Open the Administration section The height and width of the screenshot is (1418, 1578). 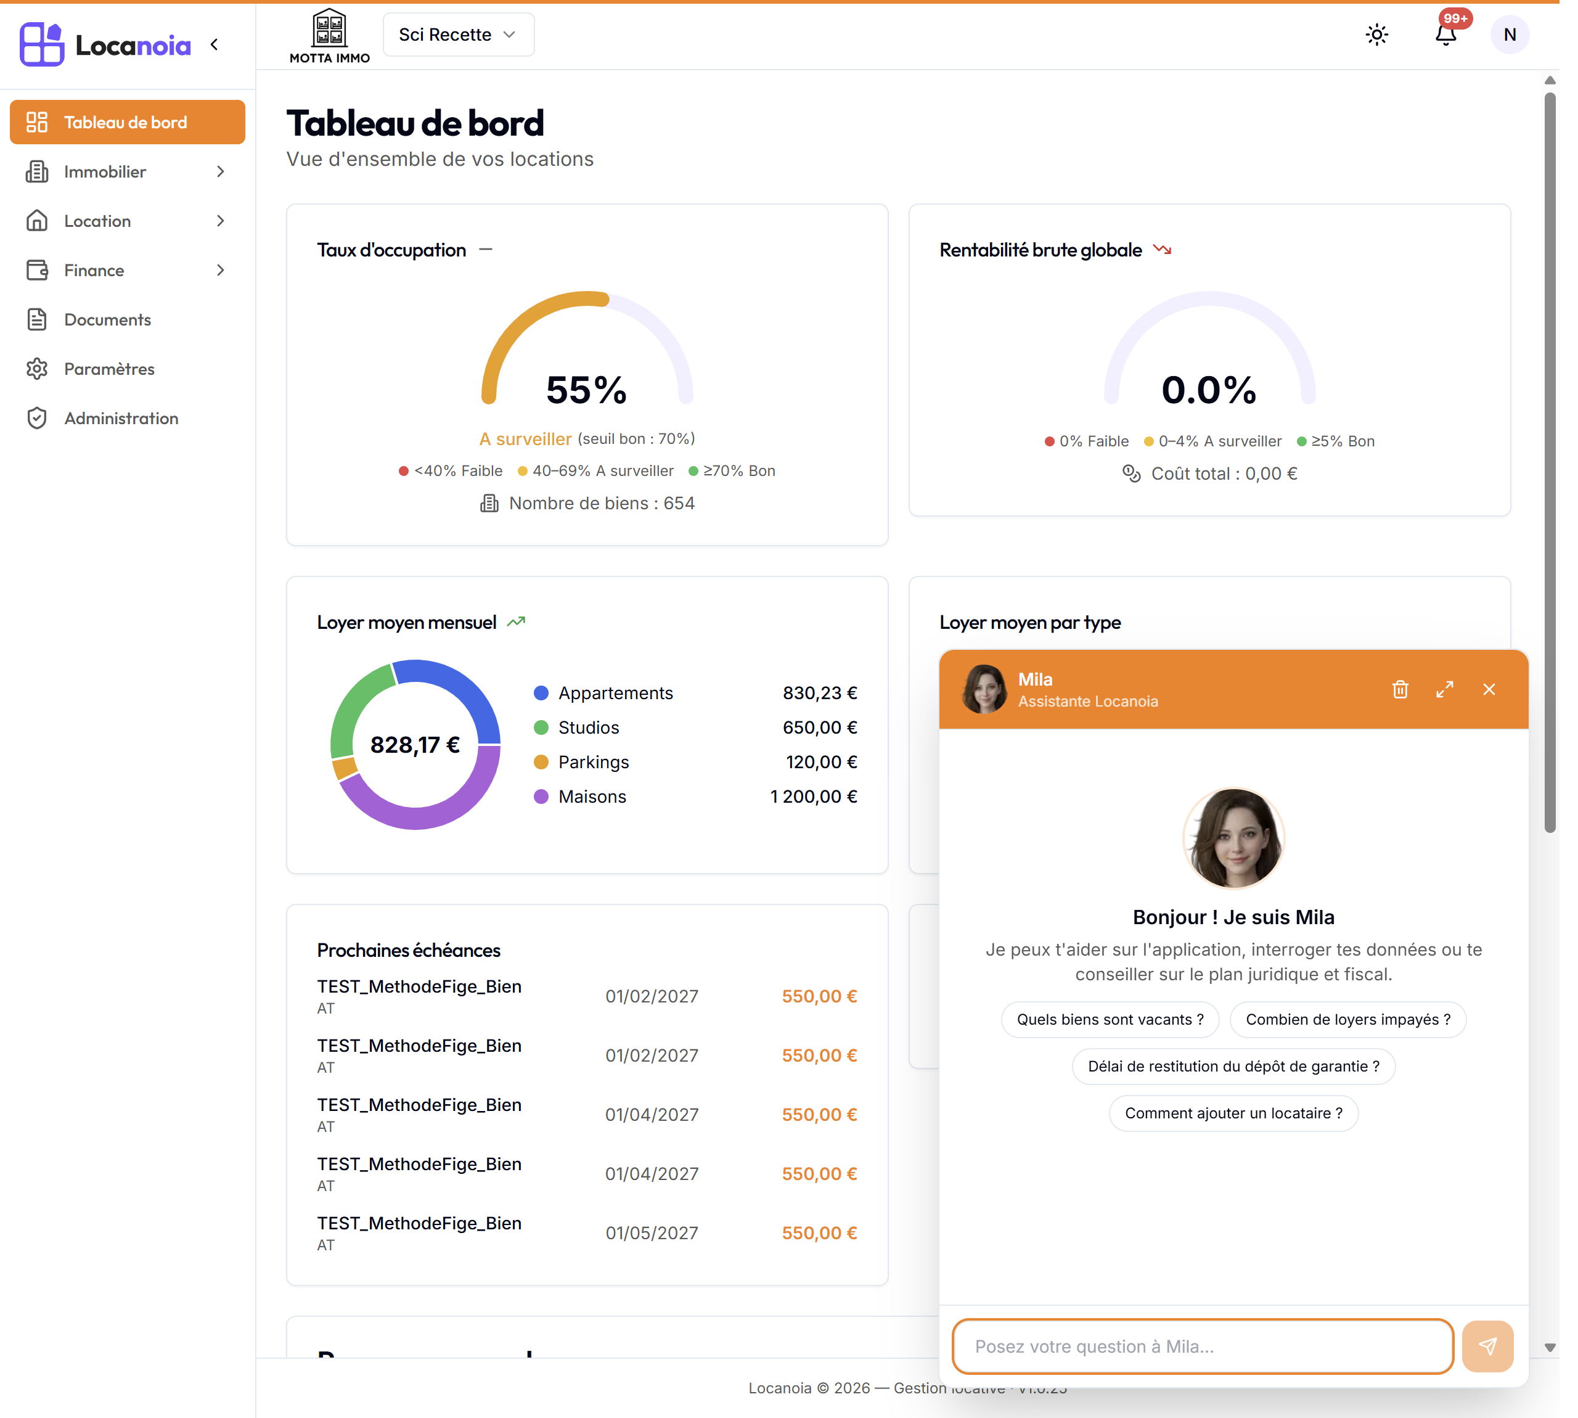point(128,419)
